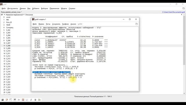Click scrollbar down arrow in main window
Viewport: 186px width, 105px height.
184,93
